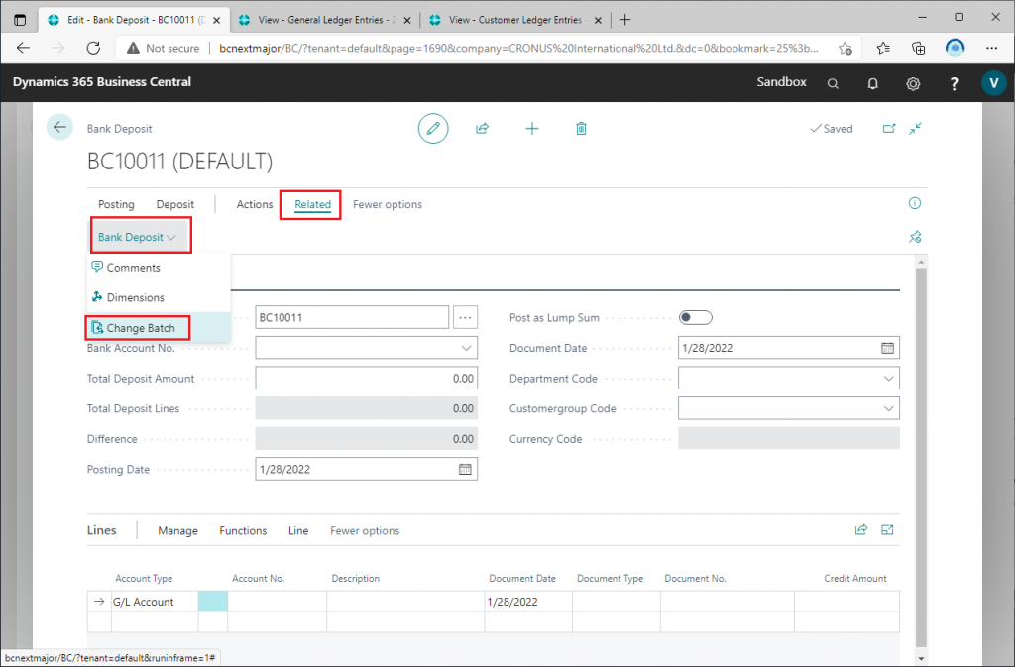Image resolution: width=1015 pixels, height=667 pixels.
Task: Click Fewer options in the Lines section
Action: 365,530
